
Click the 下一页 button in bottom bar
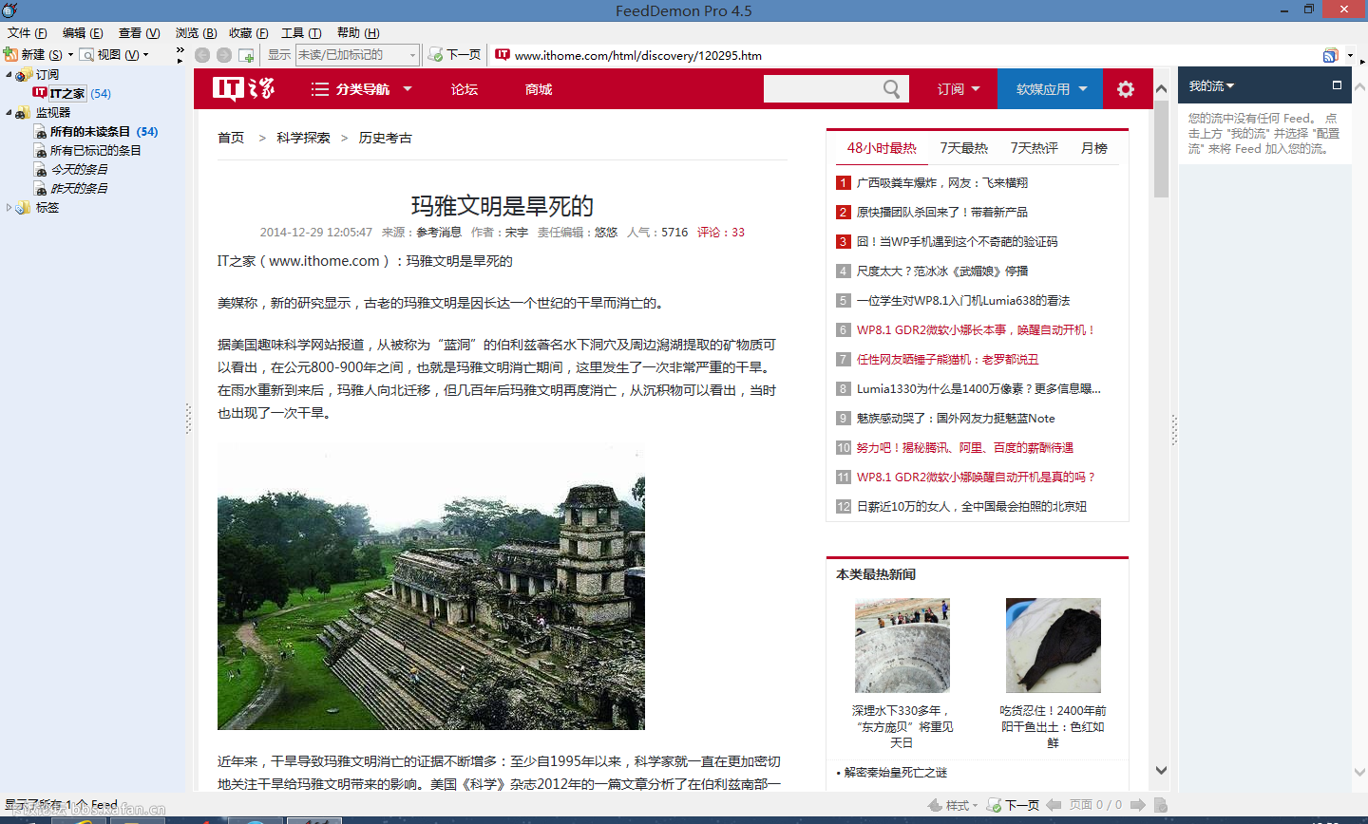tap(1015, 805)
